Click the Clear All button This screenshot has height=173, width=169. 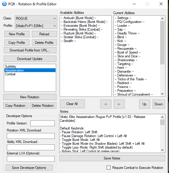72,104
